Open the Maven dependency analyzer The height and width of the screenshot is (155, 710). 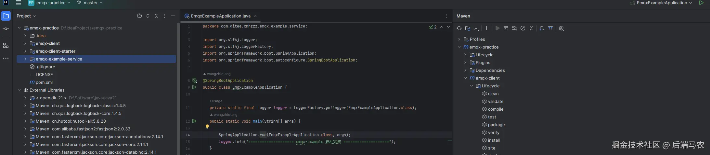(542, 28)
